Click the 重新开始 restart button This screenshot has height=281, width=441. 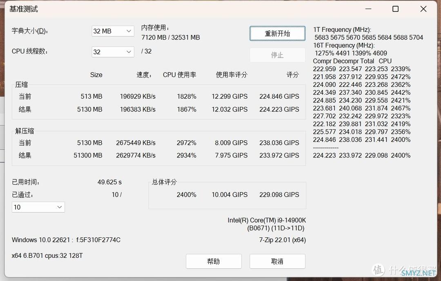(277, 33)
